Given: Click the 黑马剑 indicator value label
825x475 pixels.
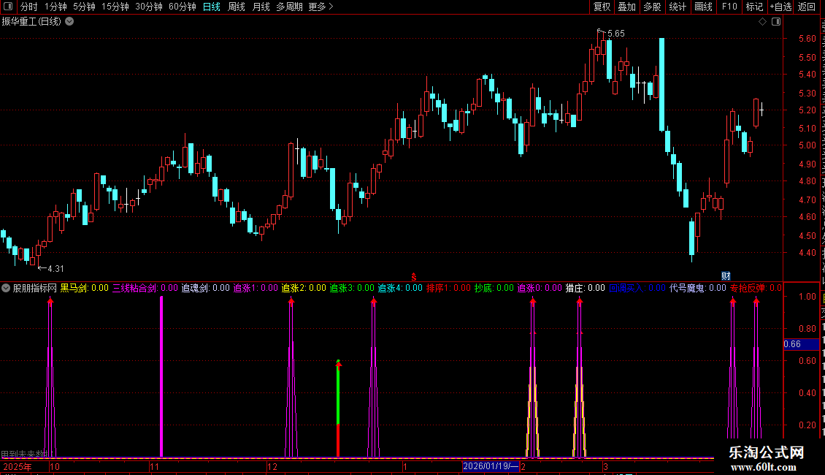Looking at the screenshot, I should pos(84,288).
